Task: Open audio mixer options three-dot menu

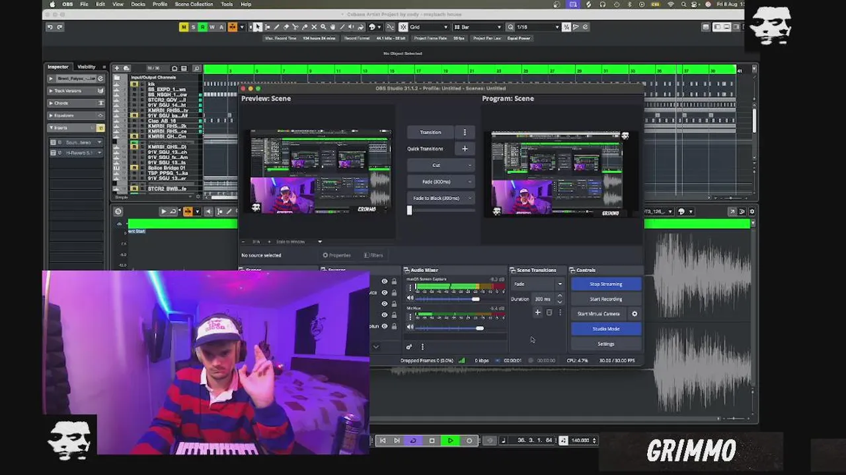Action: tap(422, 346)
